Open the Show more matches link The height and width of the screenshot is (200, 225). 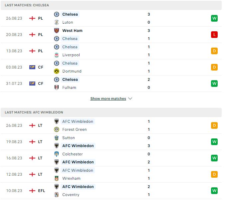click(x=108, y=99)
